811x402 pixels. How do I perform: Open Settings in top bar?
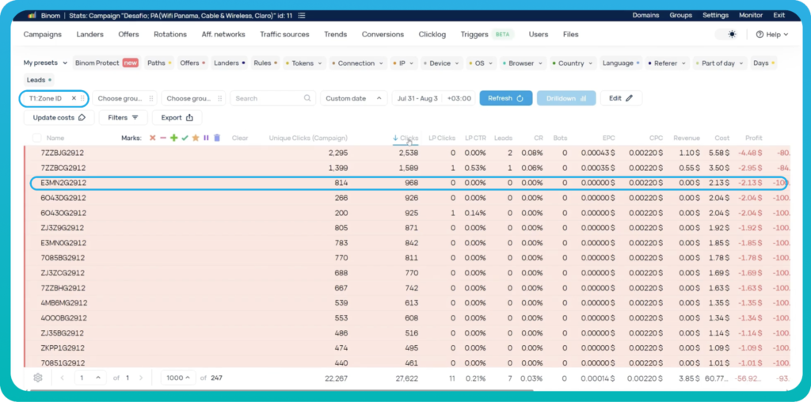[715, 16]
